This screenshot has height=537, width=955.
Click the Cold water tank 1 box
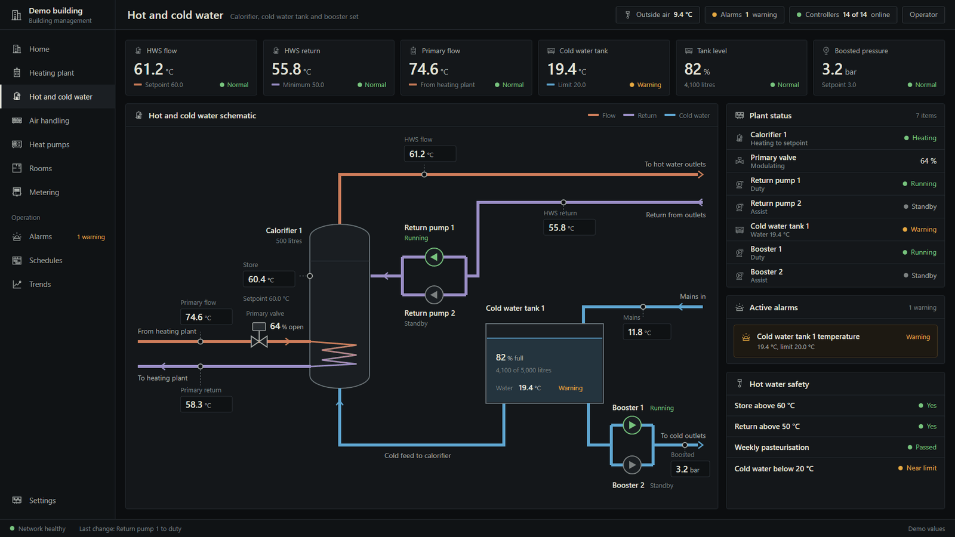point(544,363)
